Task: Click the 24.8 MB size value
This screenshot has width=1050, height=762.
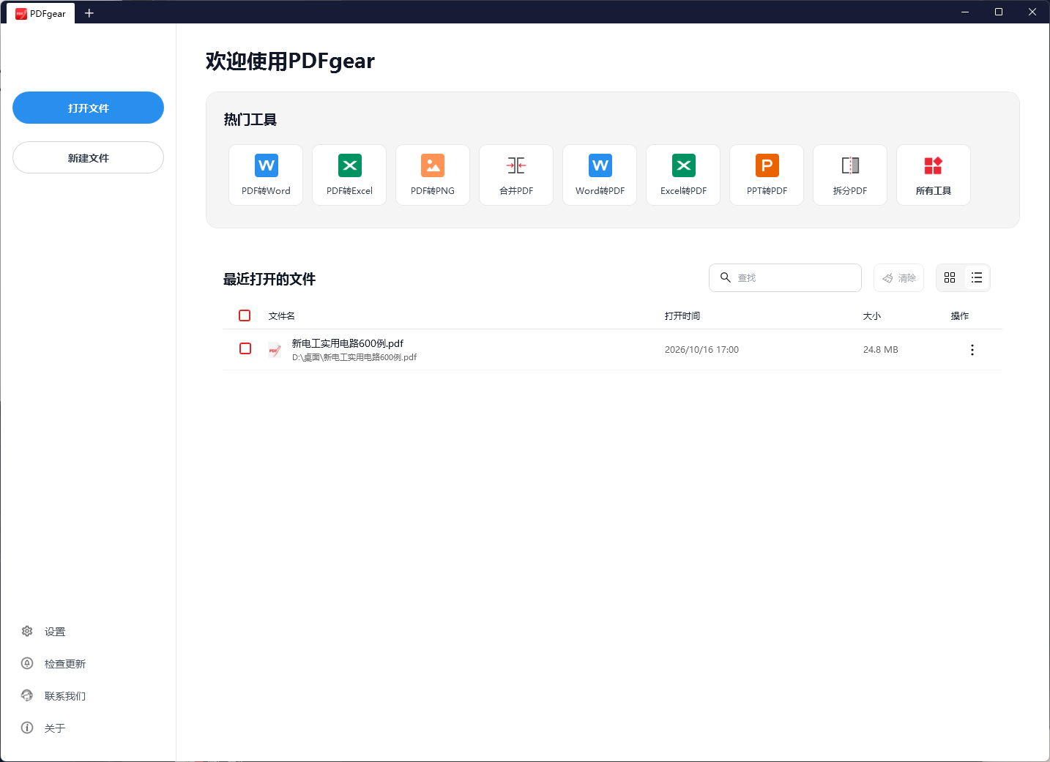Action: click(x=881, y=349)
